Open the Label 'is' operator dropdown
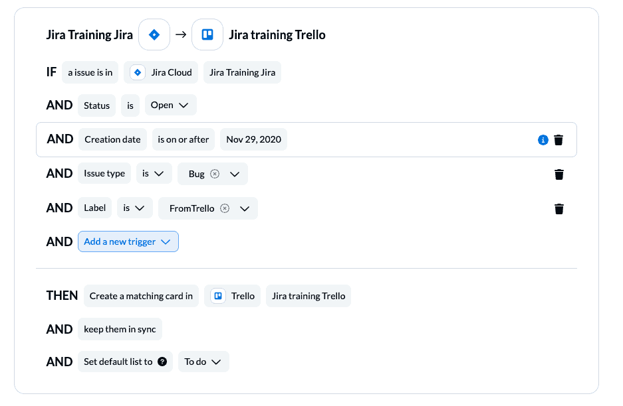Viewport: 623px width, 406px height. [x=135, y=208]
